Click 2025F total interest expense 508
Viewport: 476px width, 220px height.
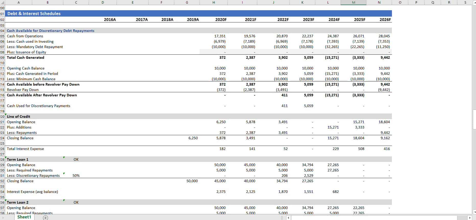tap(361, 149)
